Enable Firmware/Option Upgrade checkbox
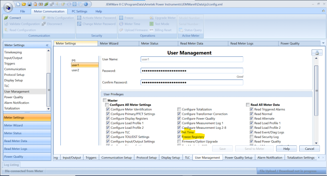This screenshot has height=176, width=327. click(179, 141)
